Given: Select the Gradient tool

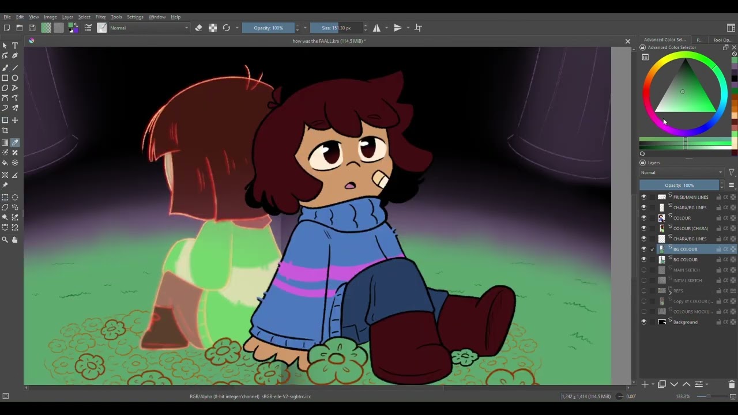Looking at the screenshot, I should pos(5,142).
